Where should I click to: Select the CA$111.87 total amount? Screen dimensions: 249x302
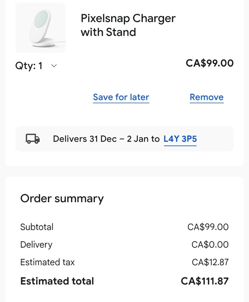point(205,281)
